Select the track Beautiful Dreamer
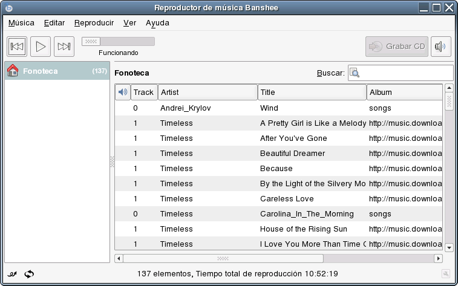This screenshot has height=286, width=458. tap(292, 154)
